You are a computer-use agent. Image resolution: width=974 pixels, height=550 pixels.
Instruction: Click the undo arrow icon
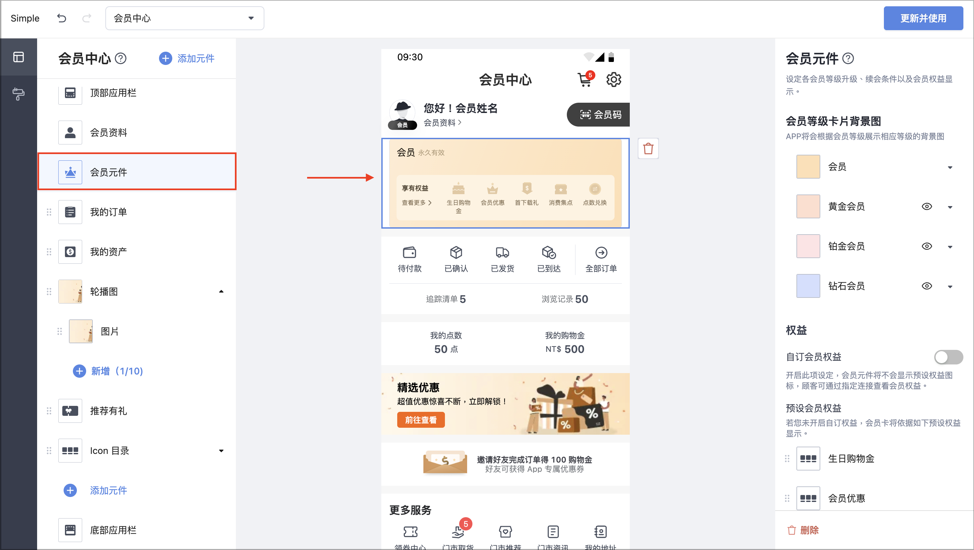pyautogui.click(x=62, y=18)
